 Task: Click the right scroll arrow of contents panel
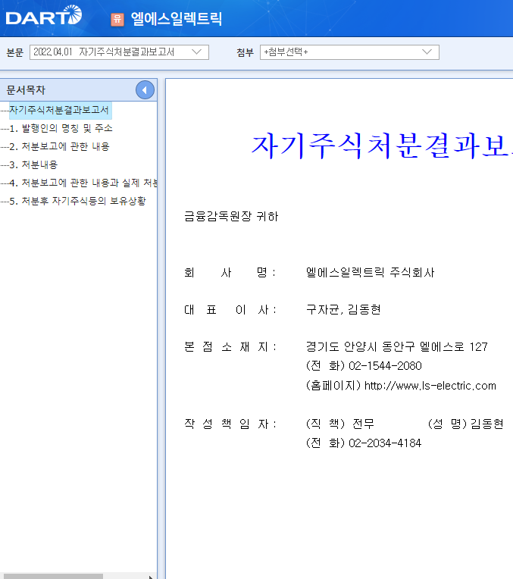tap(151, 577)
